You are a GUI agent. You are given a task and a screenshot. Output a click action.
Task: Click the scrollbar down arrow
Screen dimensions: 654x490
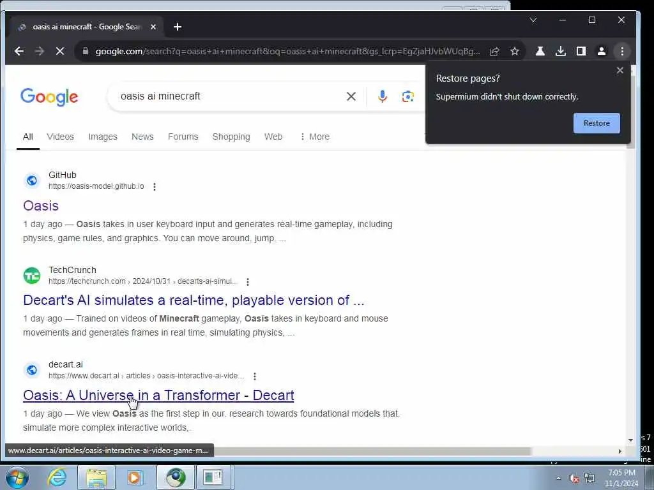(630, 440)
